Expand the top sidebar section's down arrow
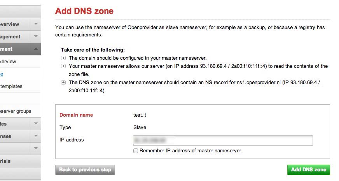 (36, 24)
